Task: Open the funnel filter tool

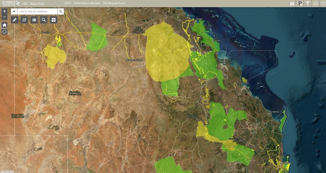Action: click(308, 3)
